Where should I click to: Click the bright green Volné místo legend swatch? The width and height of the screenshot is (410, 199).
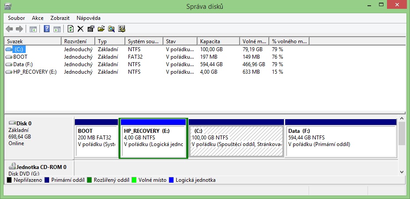point(134,180)
